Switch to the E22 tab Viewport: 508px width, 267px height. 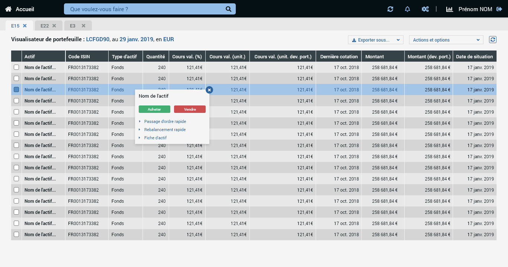(45, 26)
